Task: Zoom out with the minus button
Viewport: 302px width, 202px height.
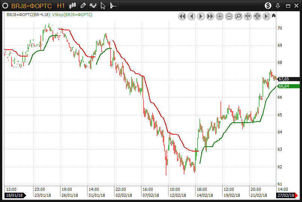Action: (229, 16)
